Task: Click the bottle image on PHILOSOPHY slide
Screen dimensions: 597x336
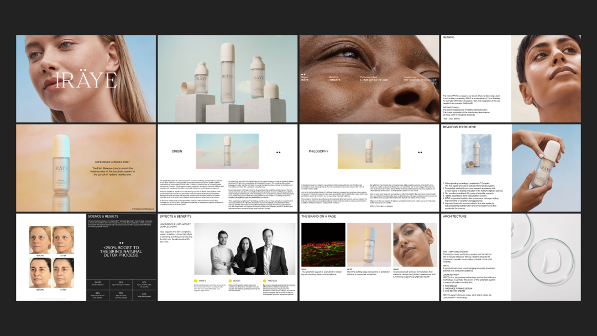Action: coord(369,151)
